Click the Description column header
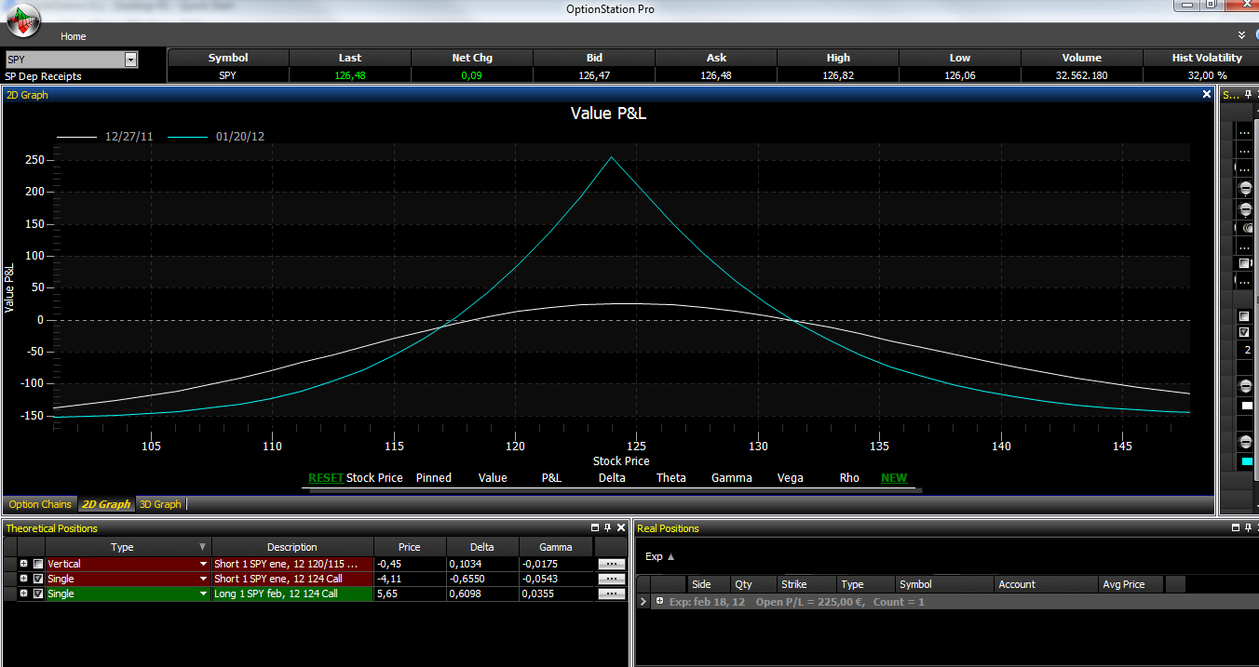Image resolution: width=1259 pixels, height=667 pixels. click(292, 547)
